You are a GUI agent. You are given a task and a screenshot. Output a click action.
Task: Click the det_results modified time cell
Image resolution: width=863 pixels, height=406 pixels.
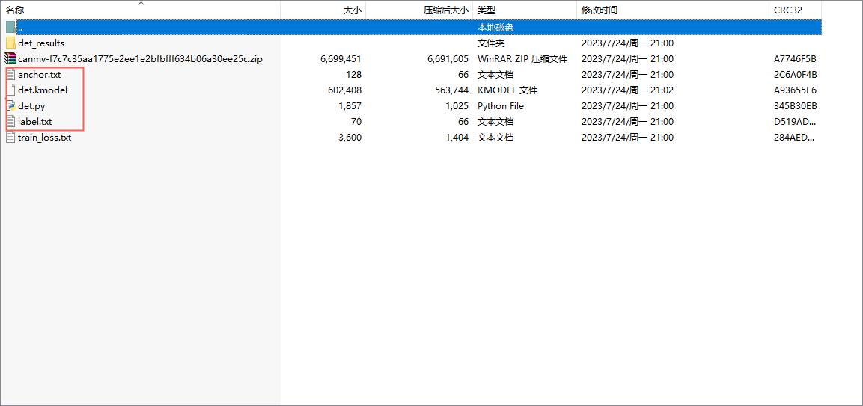click(x=628, y=43)
